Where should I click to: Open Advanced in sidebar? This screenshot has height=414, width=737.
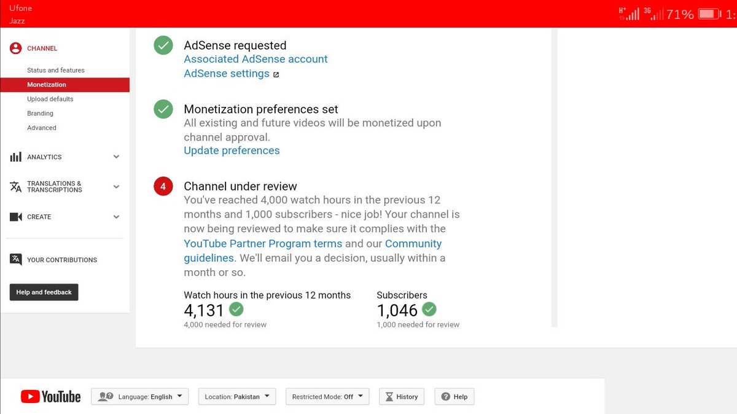[x=42, y=128]
